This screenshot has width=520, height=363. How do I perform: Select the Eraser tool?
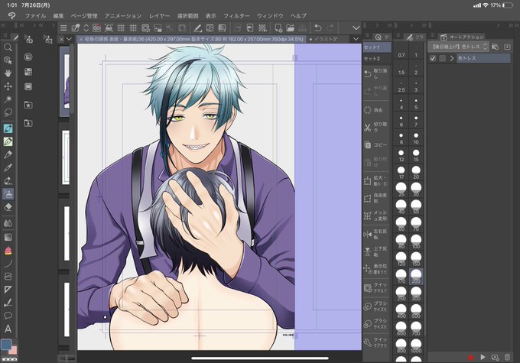pos(8,207)
